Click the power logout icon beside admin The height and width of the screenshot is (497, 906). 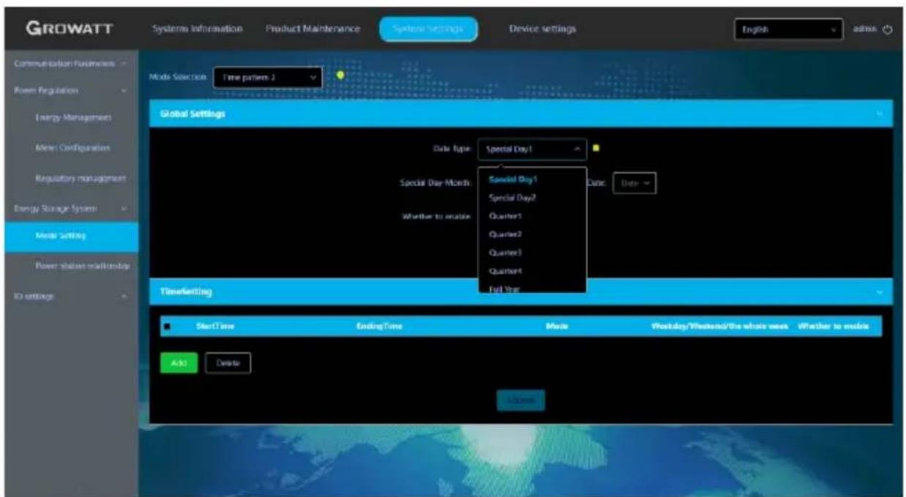[x=888, y=30]
